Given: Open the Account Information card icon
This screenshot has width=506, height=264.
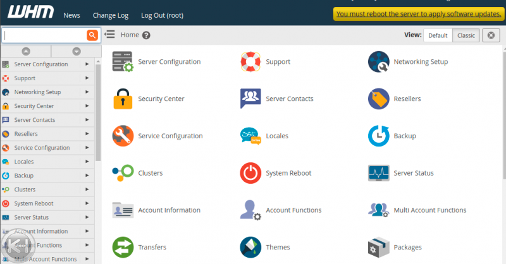Looking at the screenshot, I should tap(123, 210).
